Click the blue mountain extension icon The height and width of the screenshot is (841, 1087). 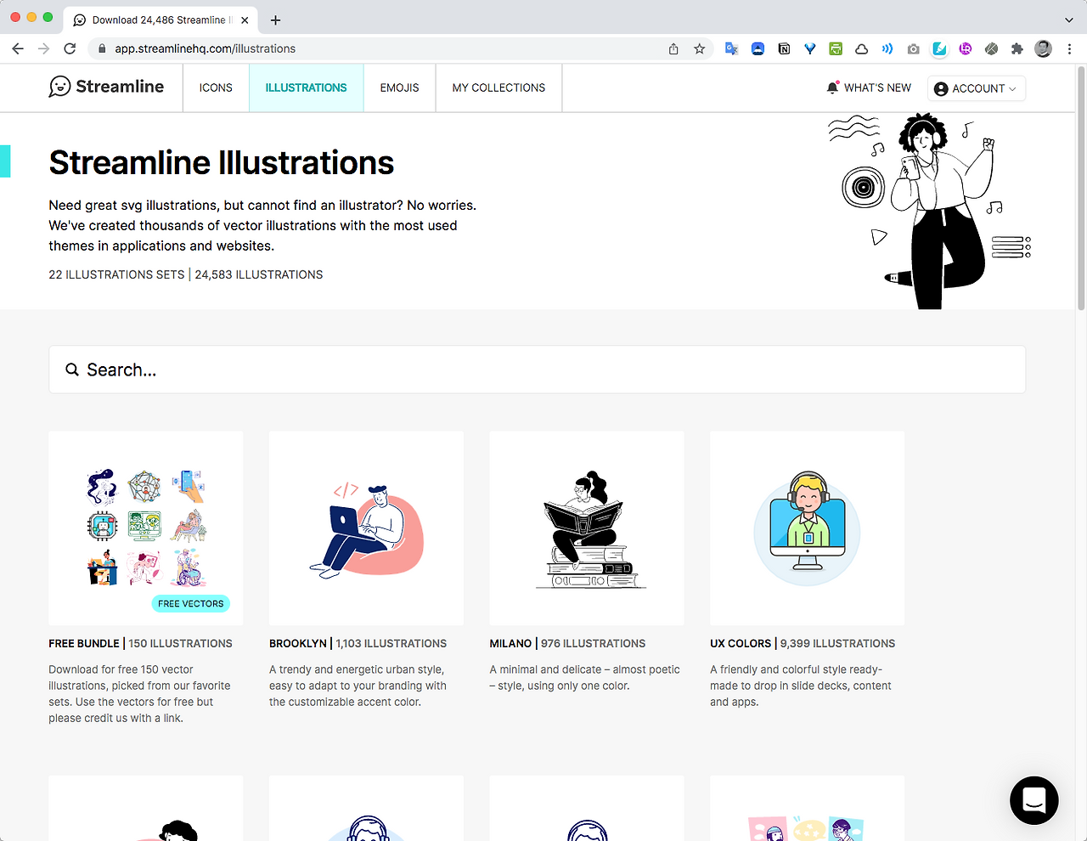758,49
